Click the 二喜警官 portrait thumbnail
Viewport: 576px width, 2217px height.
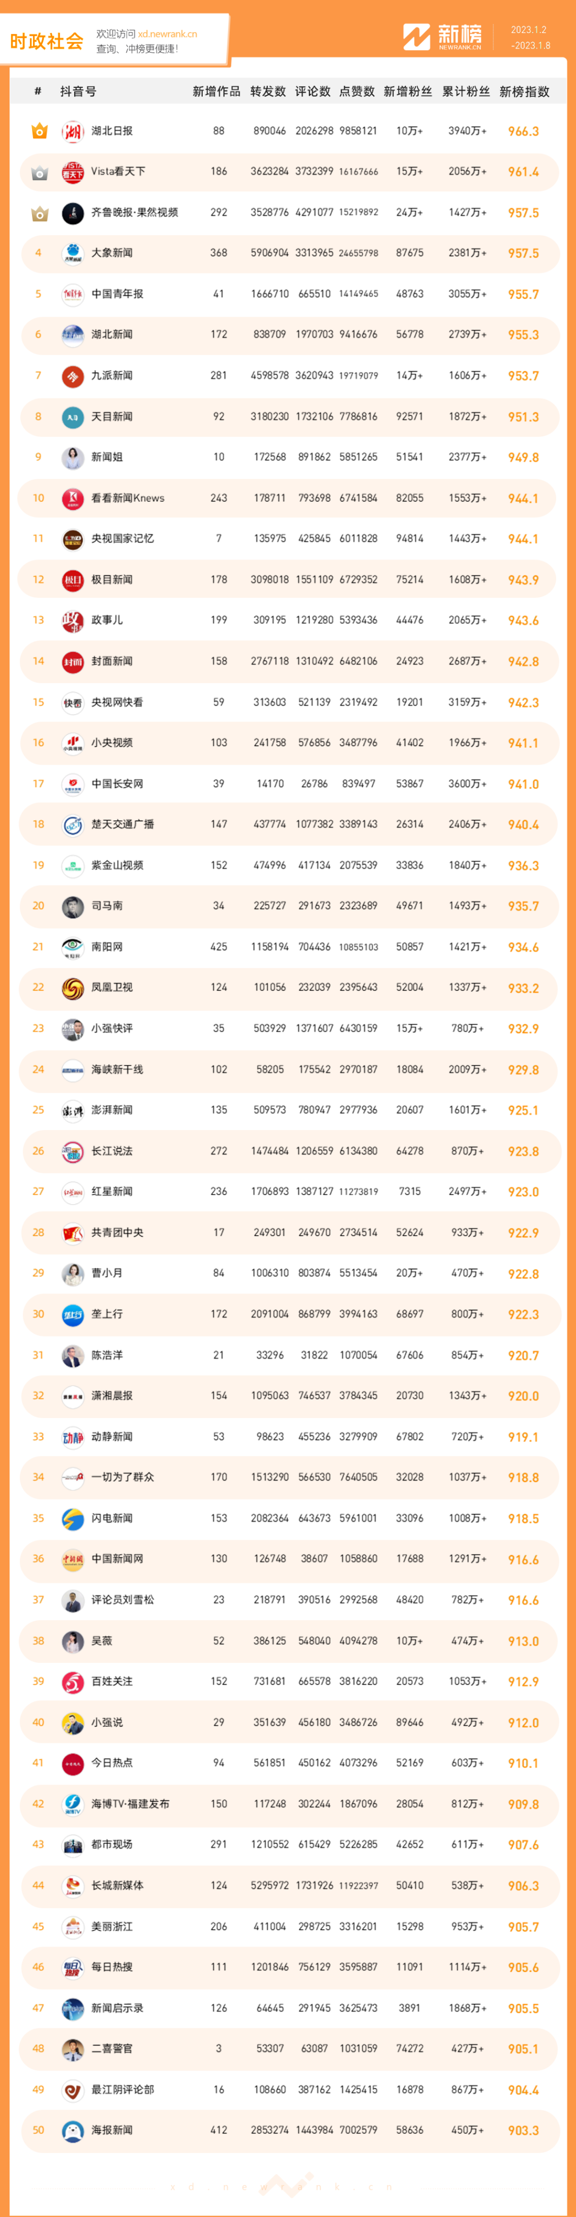point(73,2049)
